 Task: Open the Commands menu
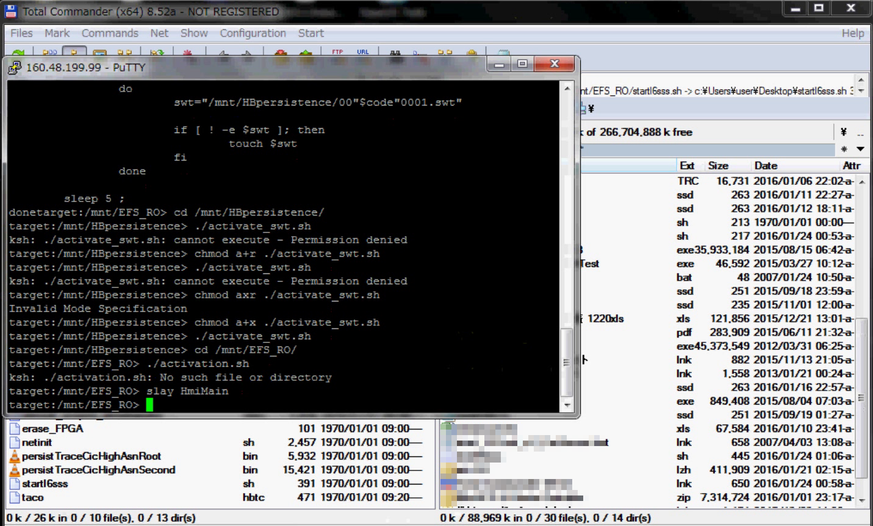tap(110, 33)
